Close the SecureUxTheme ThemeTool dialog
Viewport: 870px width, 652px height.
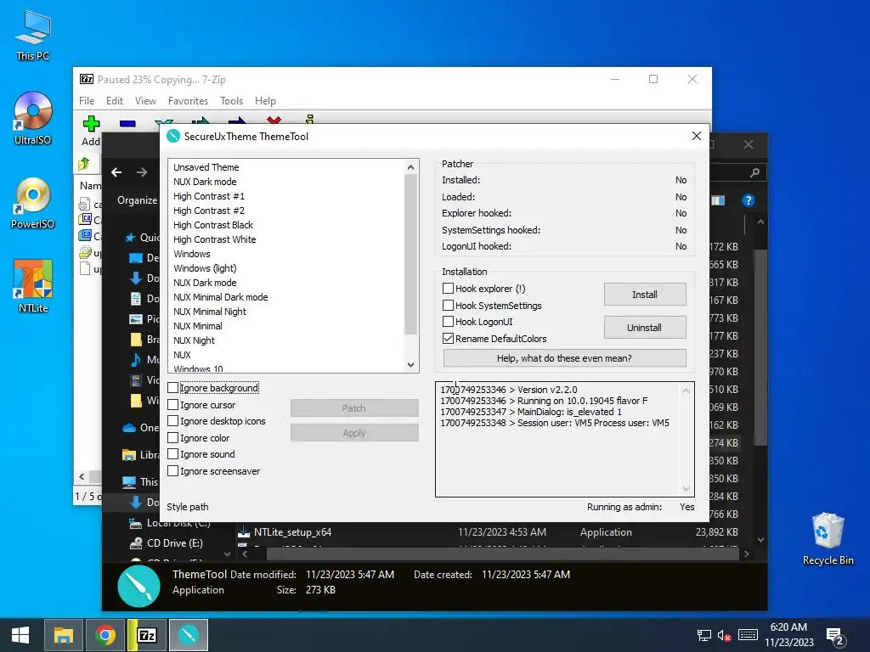coord(697,136)
